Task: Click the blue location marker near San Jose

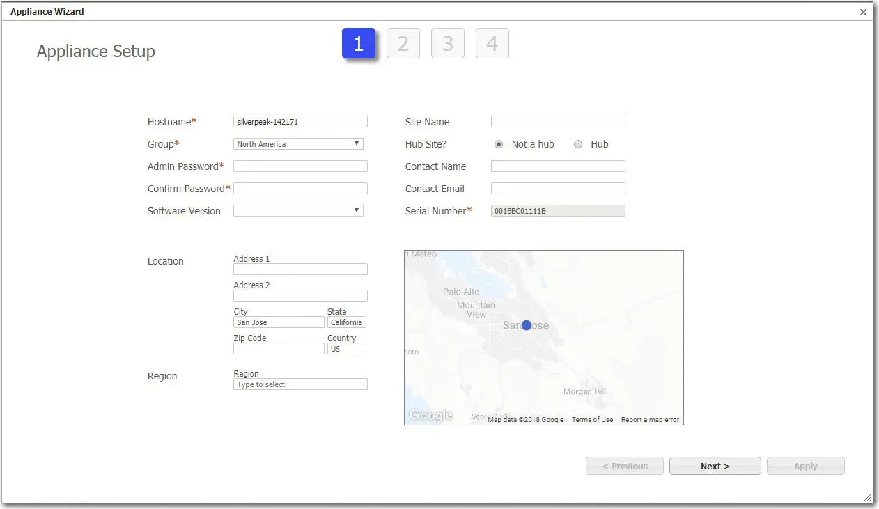Action: [x=526, y=324]
